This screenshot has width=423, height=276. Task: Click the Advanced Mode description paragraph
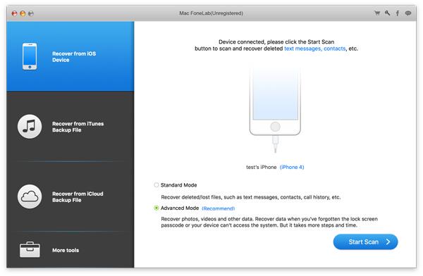click(269, 222)
